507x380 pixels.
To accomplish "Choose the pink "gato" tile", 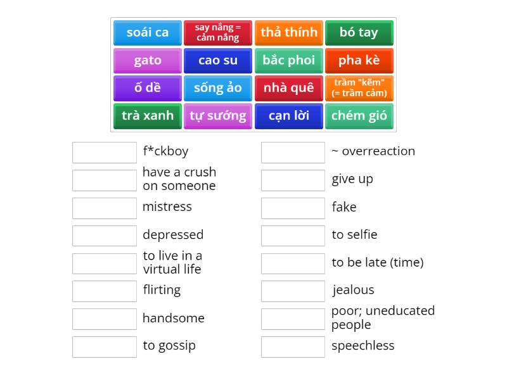I will (x=148, y=60).
